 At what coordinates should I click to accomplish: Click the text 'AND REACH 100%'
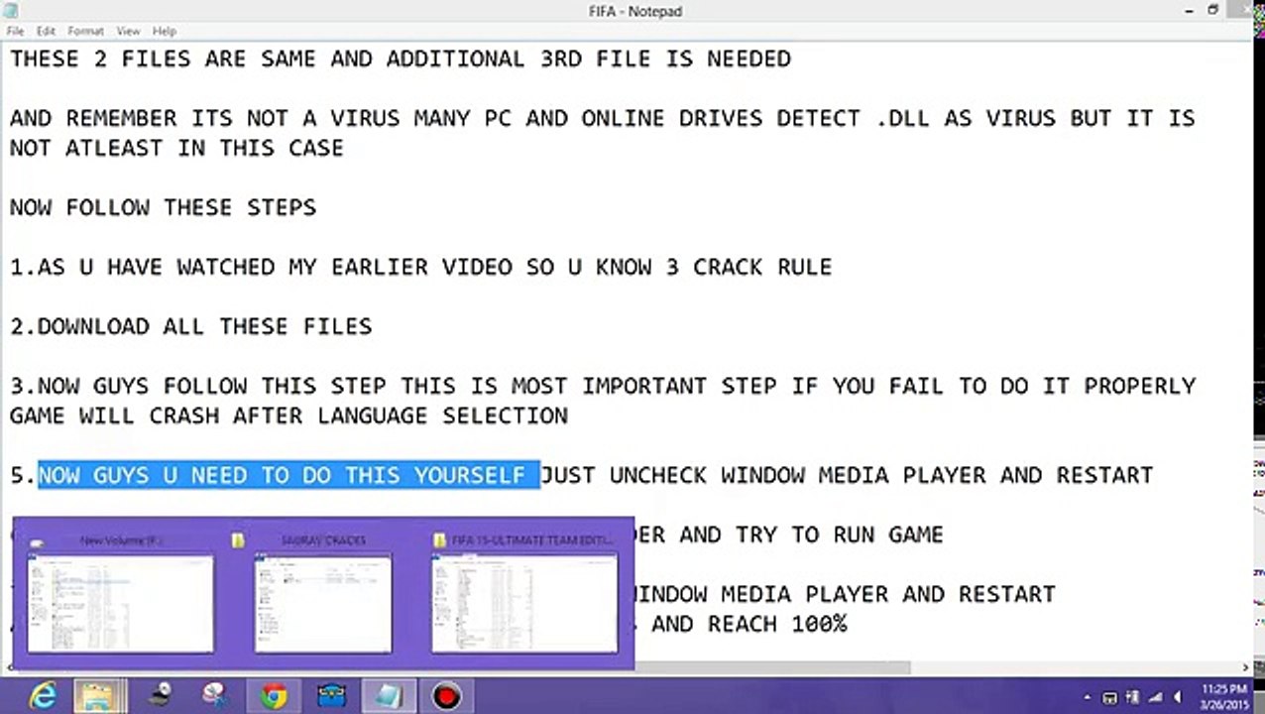748,624
